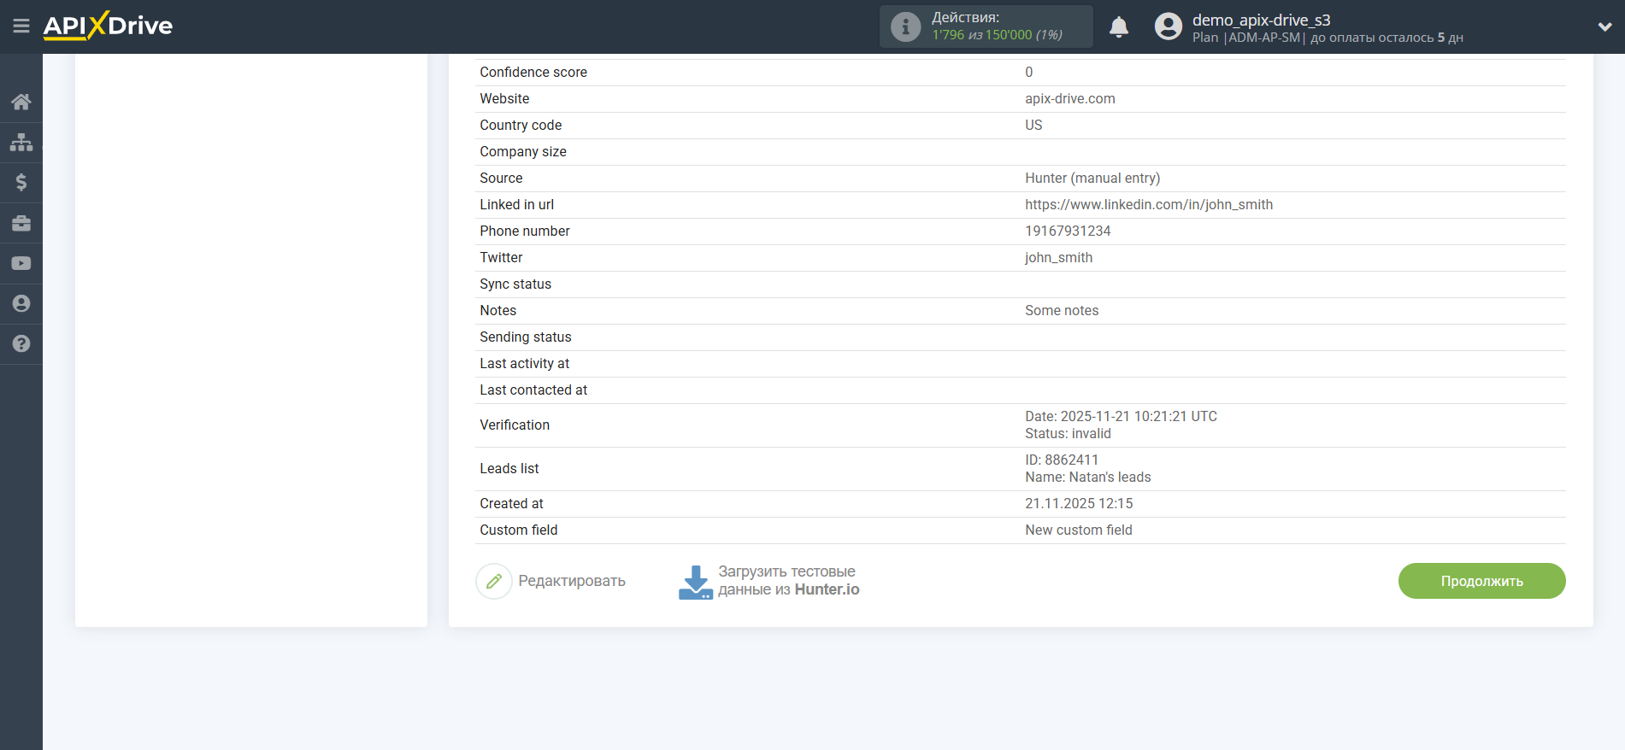This screenshot has width=1625, height=750.
Task: Select the New custom field value
Action: (1079, 530)
